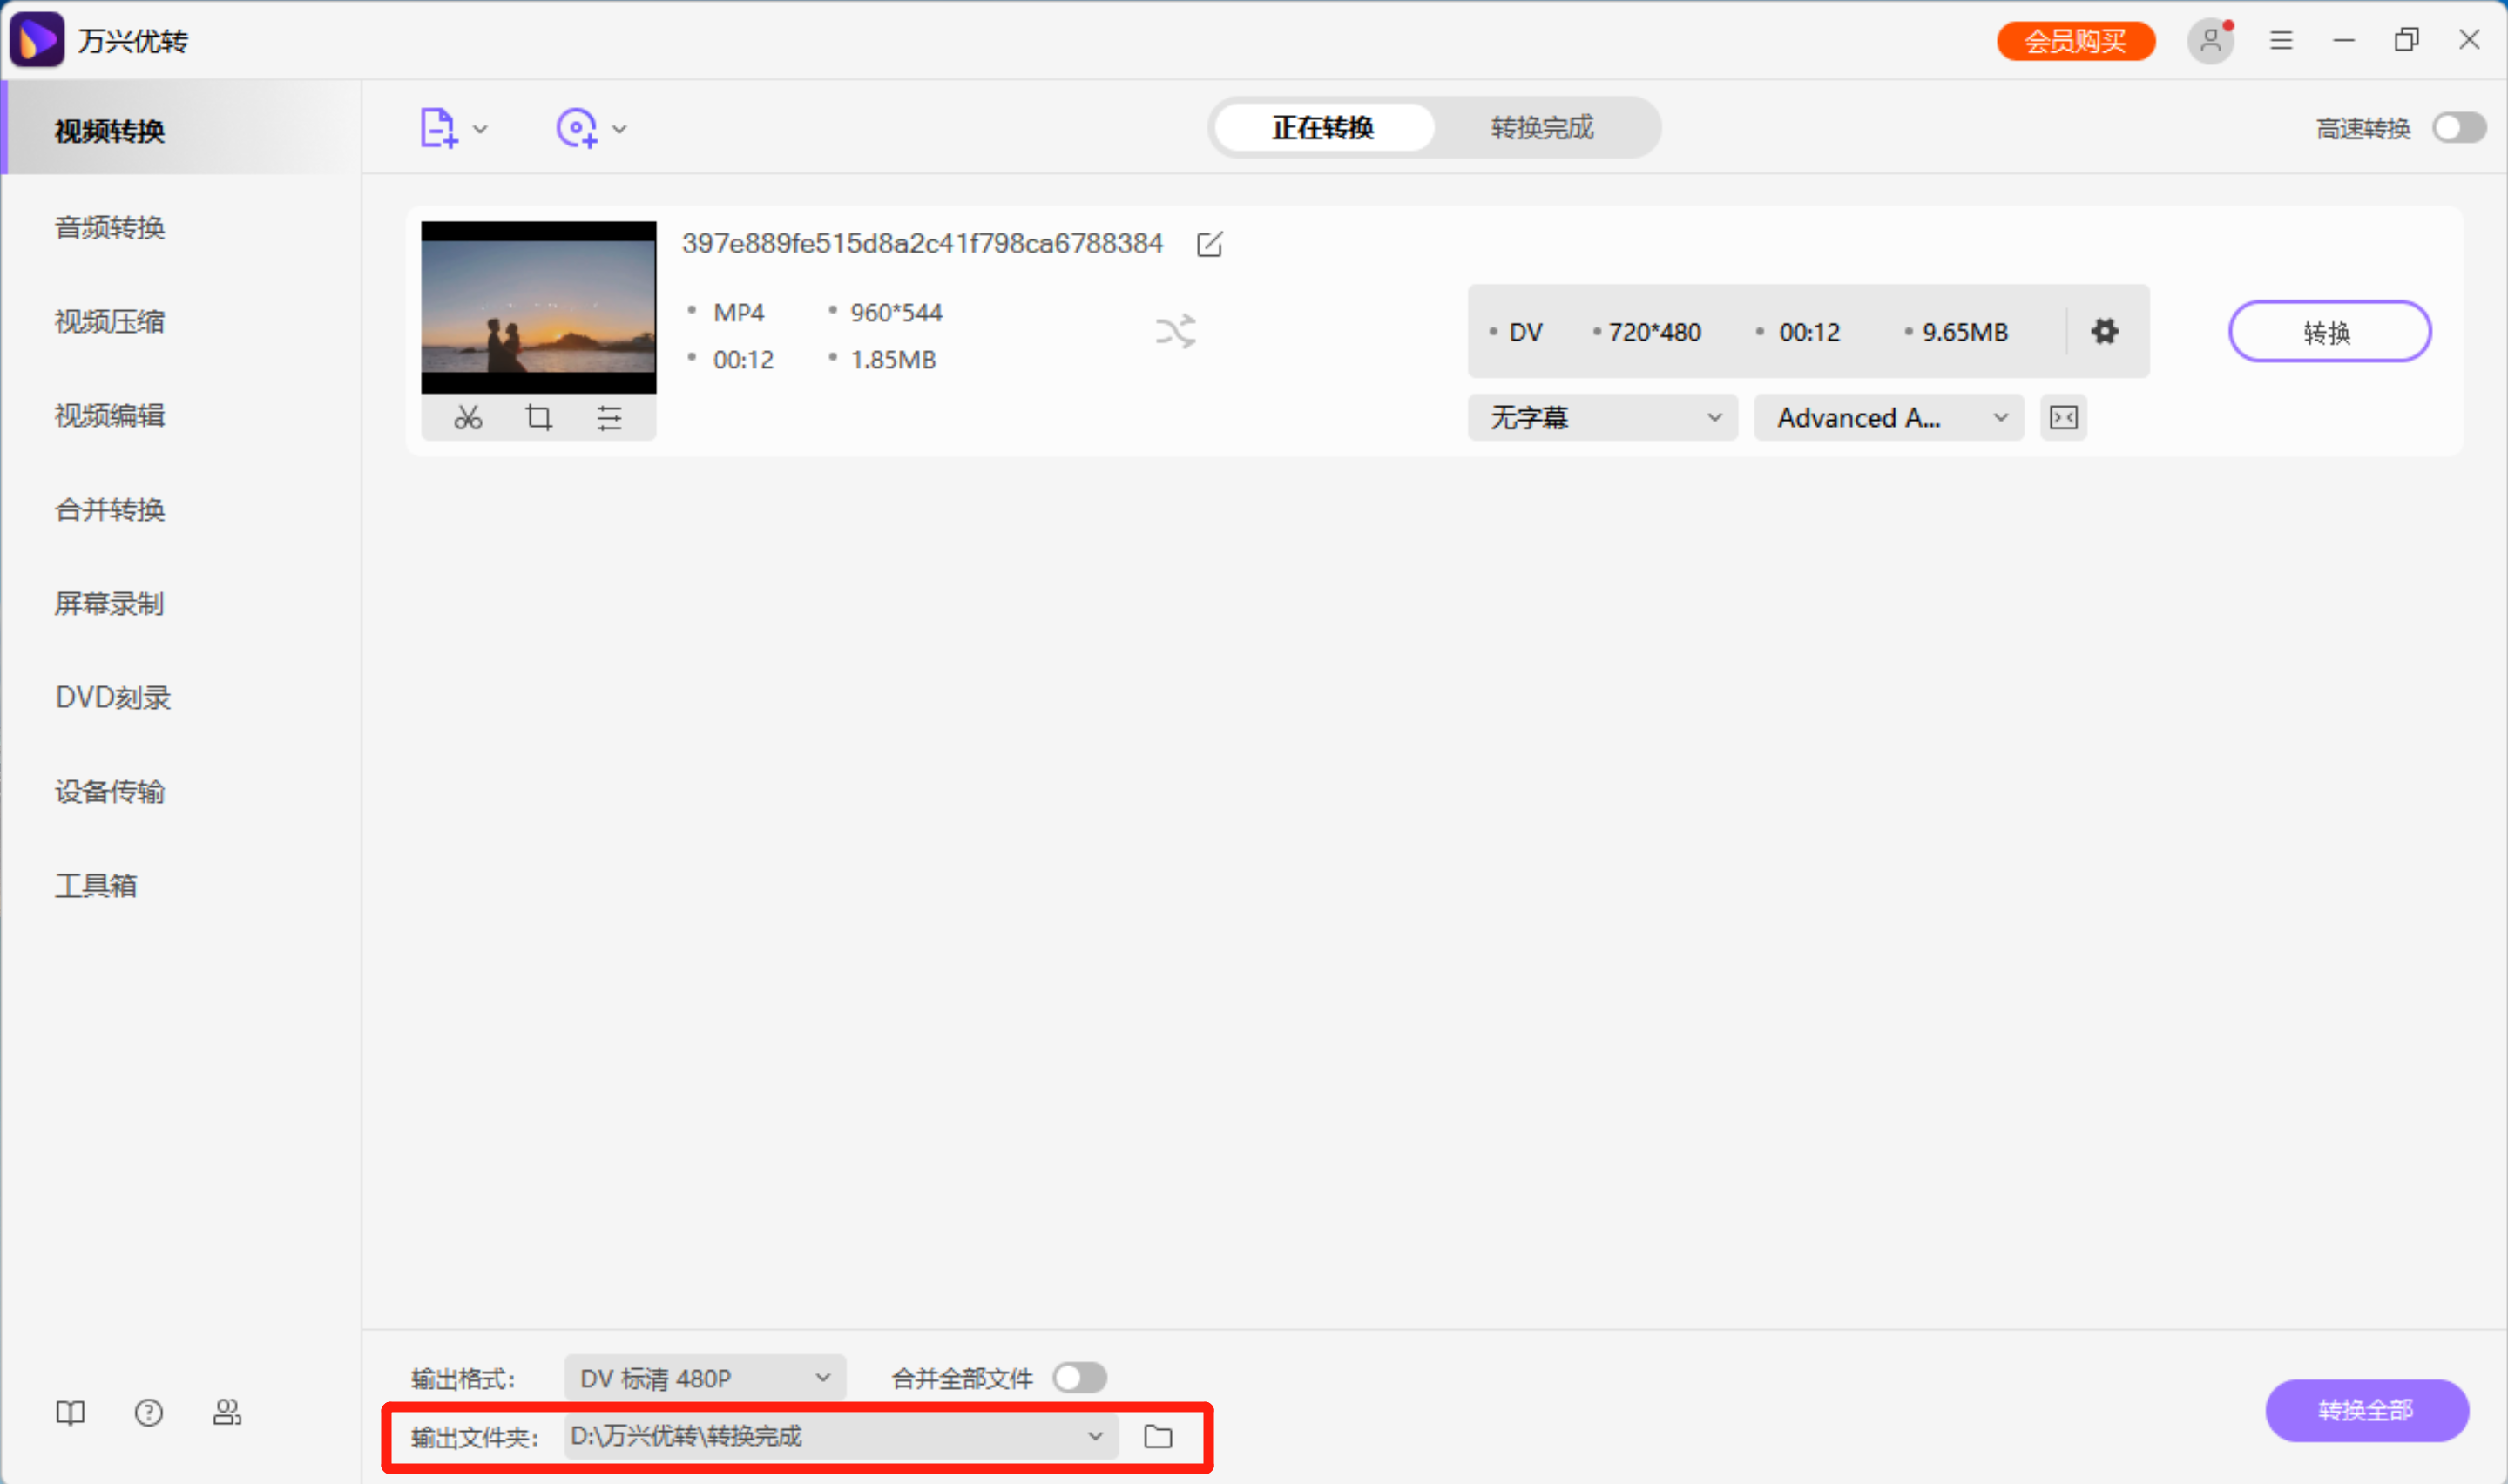Open output settings gear icon
2508x1484 pixels.
click(2104, 331)
